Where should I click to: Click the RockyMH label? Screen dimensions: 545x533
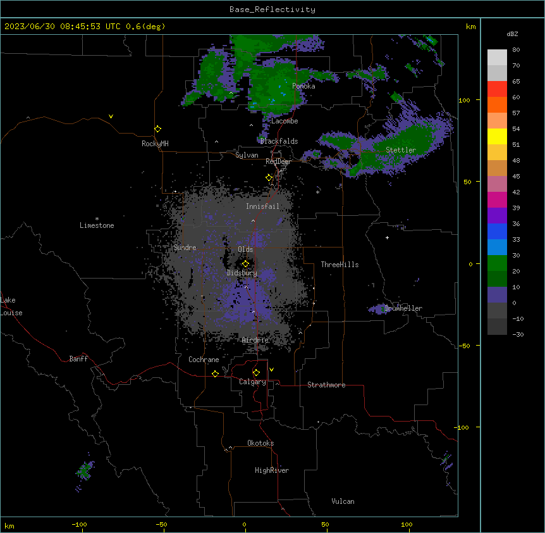click(155, 144)
